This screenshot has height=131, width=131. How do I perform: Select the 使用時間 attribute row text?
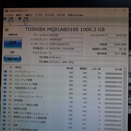tap(18, 100)
